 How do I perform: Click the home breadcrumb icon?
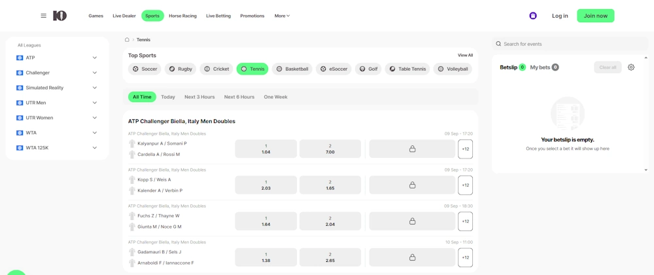pos(128,40)
